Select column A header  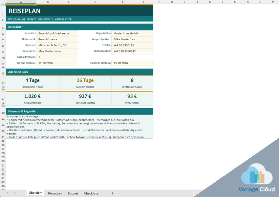pos(21,2)
